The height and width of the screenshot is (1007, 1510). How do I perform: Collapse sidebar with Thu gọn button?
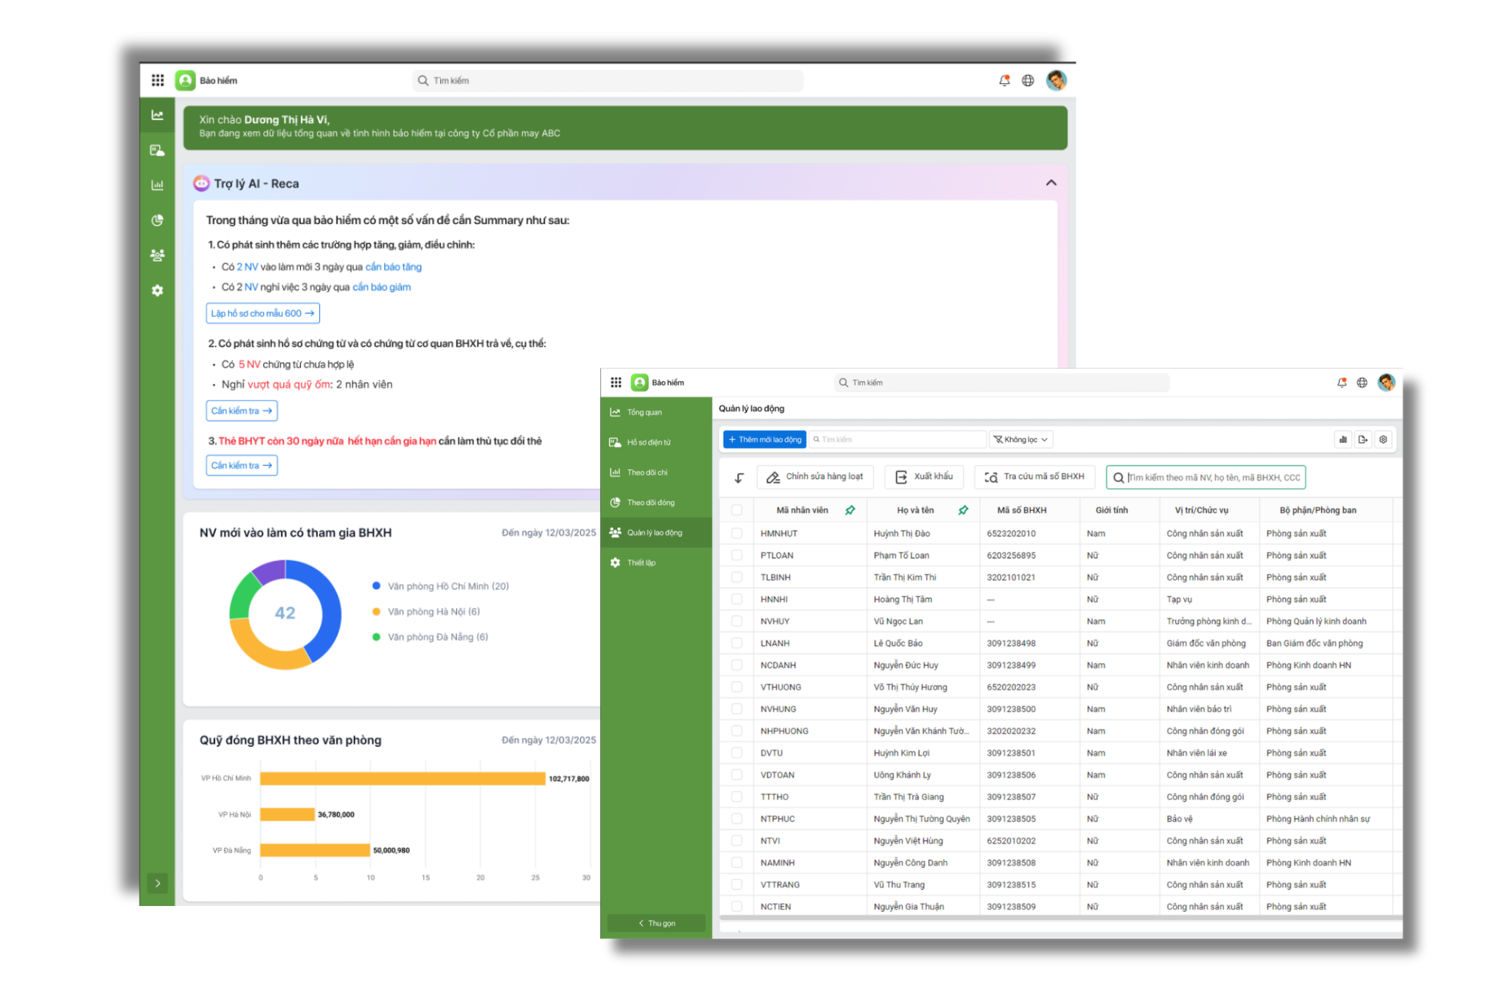(656, 923)
